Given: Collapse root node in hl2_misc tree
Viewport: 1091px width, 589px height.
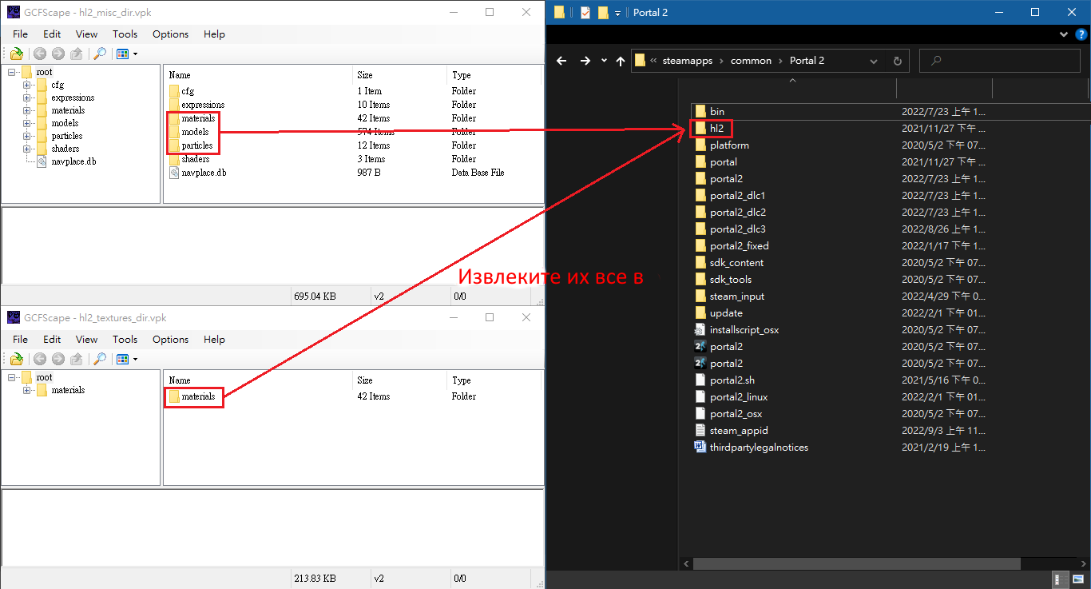Looking at the screenshot, I should tap(11, 72).
